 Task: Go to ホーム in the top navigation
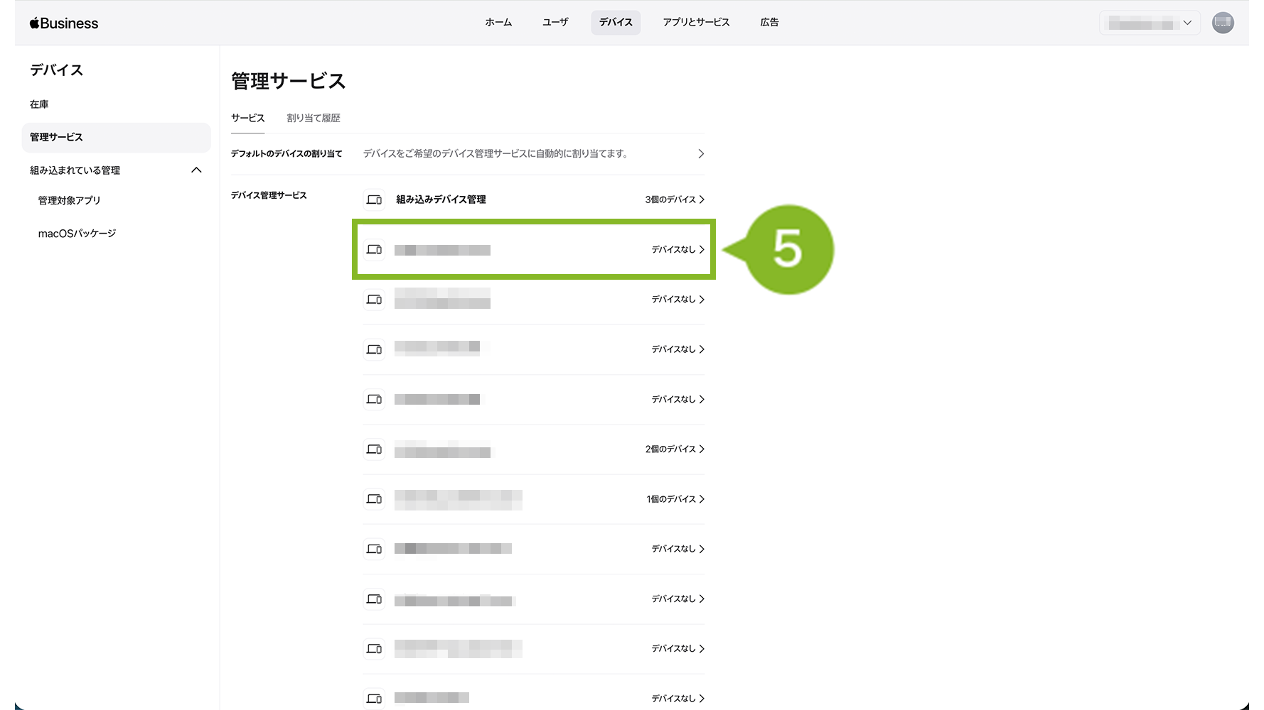coord(498,23)
